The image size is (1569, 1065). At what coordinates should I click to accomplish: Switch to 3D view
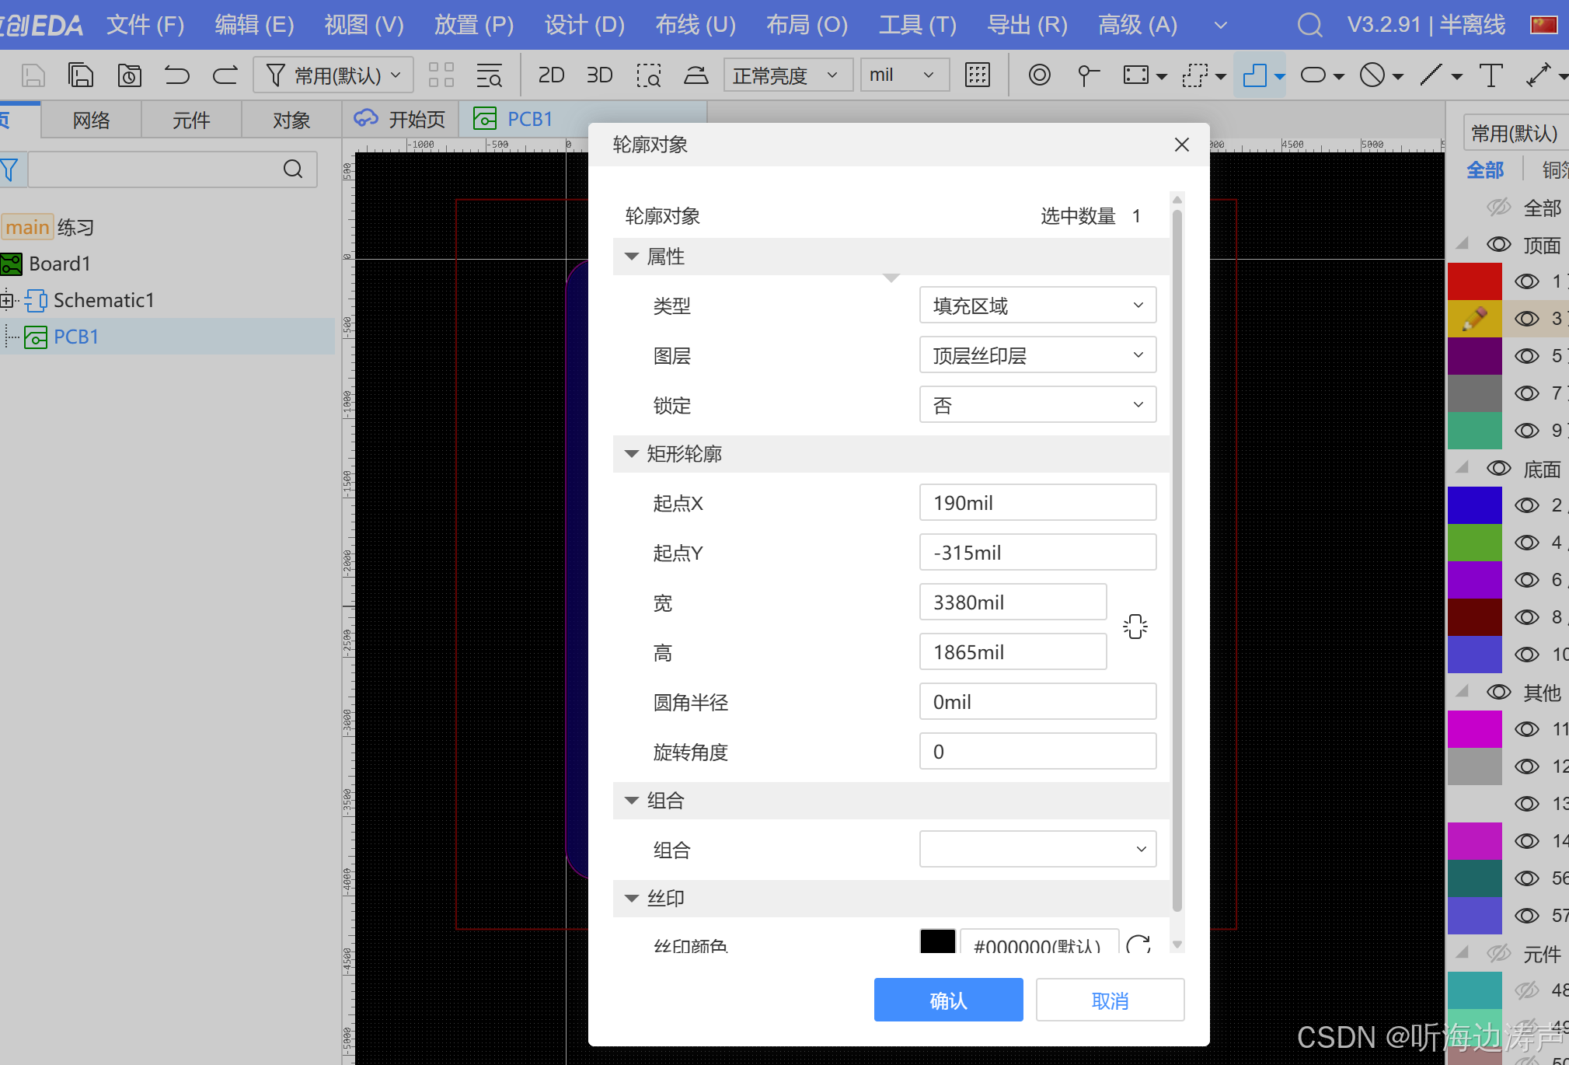click(x=599, y=75)
